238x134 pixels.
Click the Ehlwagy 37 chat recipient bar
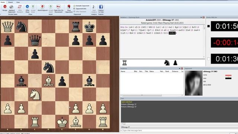tap(179, 127)
